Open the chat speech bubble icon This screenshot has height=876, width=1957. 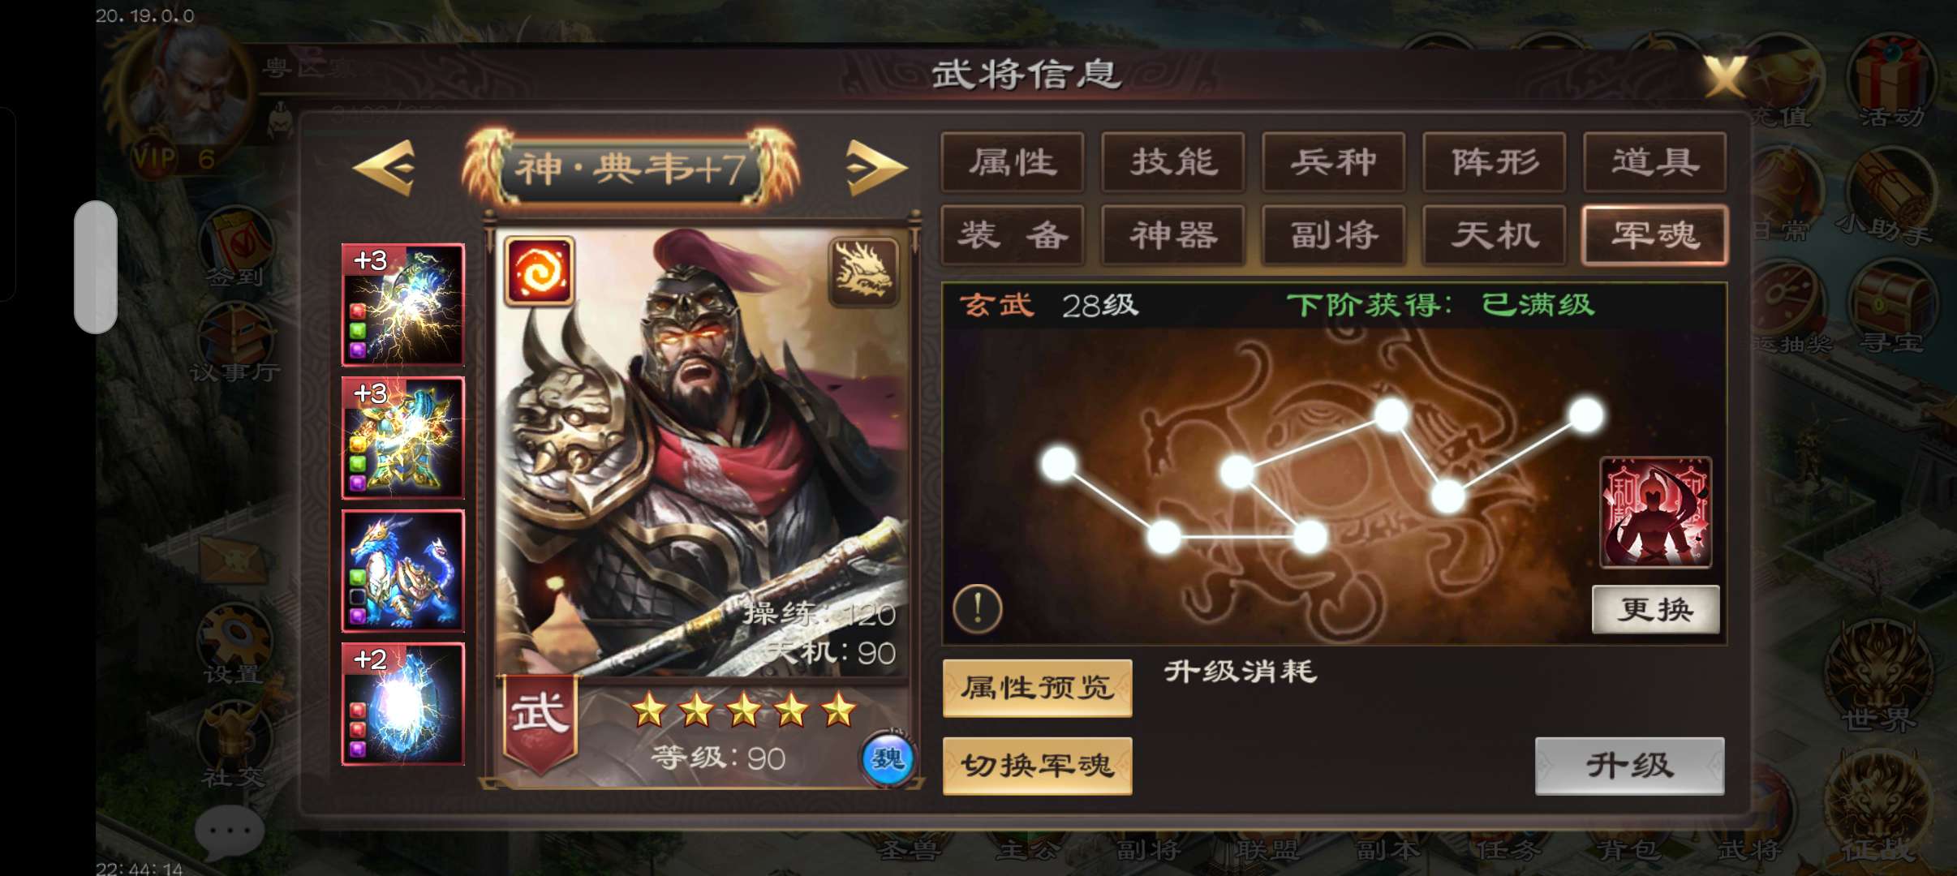coord(230,832)
